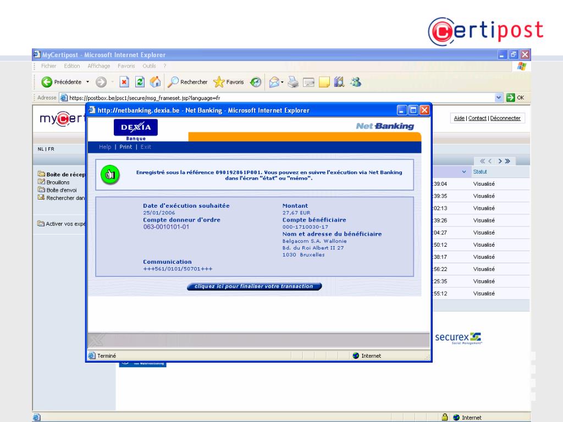
Task: Open the Edition menu
Action: coord(72,66)
